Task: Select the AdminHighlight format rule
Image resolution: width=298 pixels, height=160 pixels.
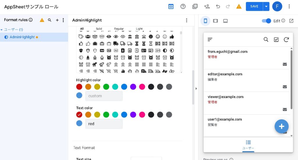Action: coord(22,37)
